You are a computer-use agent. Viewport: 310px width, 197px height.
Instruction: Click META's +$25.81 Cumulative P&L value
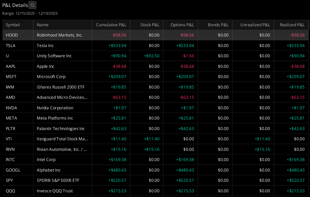click(x=118, y=118)
